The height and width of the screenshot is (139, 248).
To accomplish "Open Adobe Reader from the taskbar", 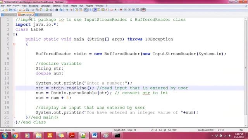I will pyautogui.click(x=72, y=136).
